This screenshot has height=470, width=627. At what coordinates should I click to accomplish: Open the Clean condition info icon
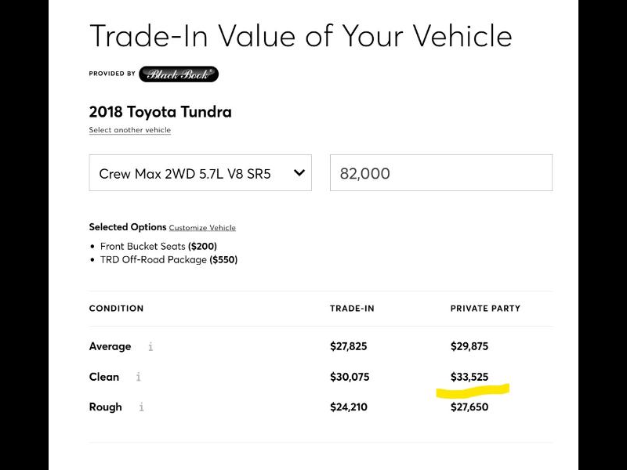pyautogui.click(x=139, y=377)
